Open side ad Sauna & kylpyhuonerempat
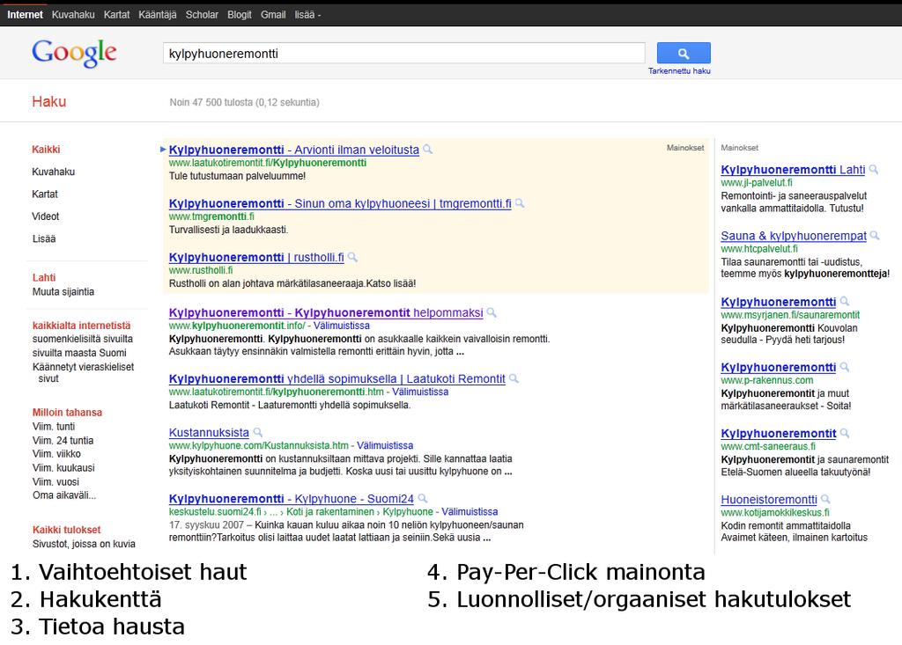Screen dimensions: 902x645 point(794,236)
